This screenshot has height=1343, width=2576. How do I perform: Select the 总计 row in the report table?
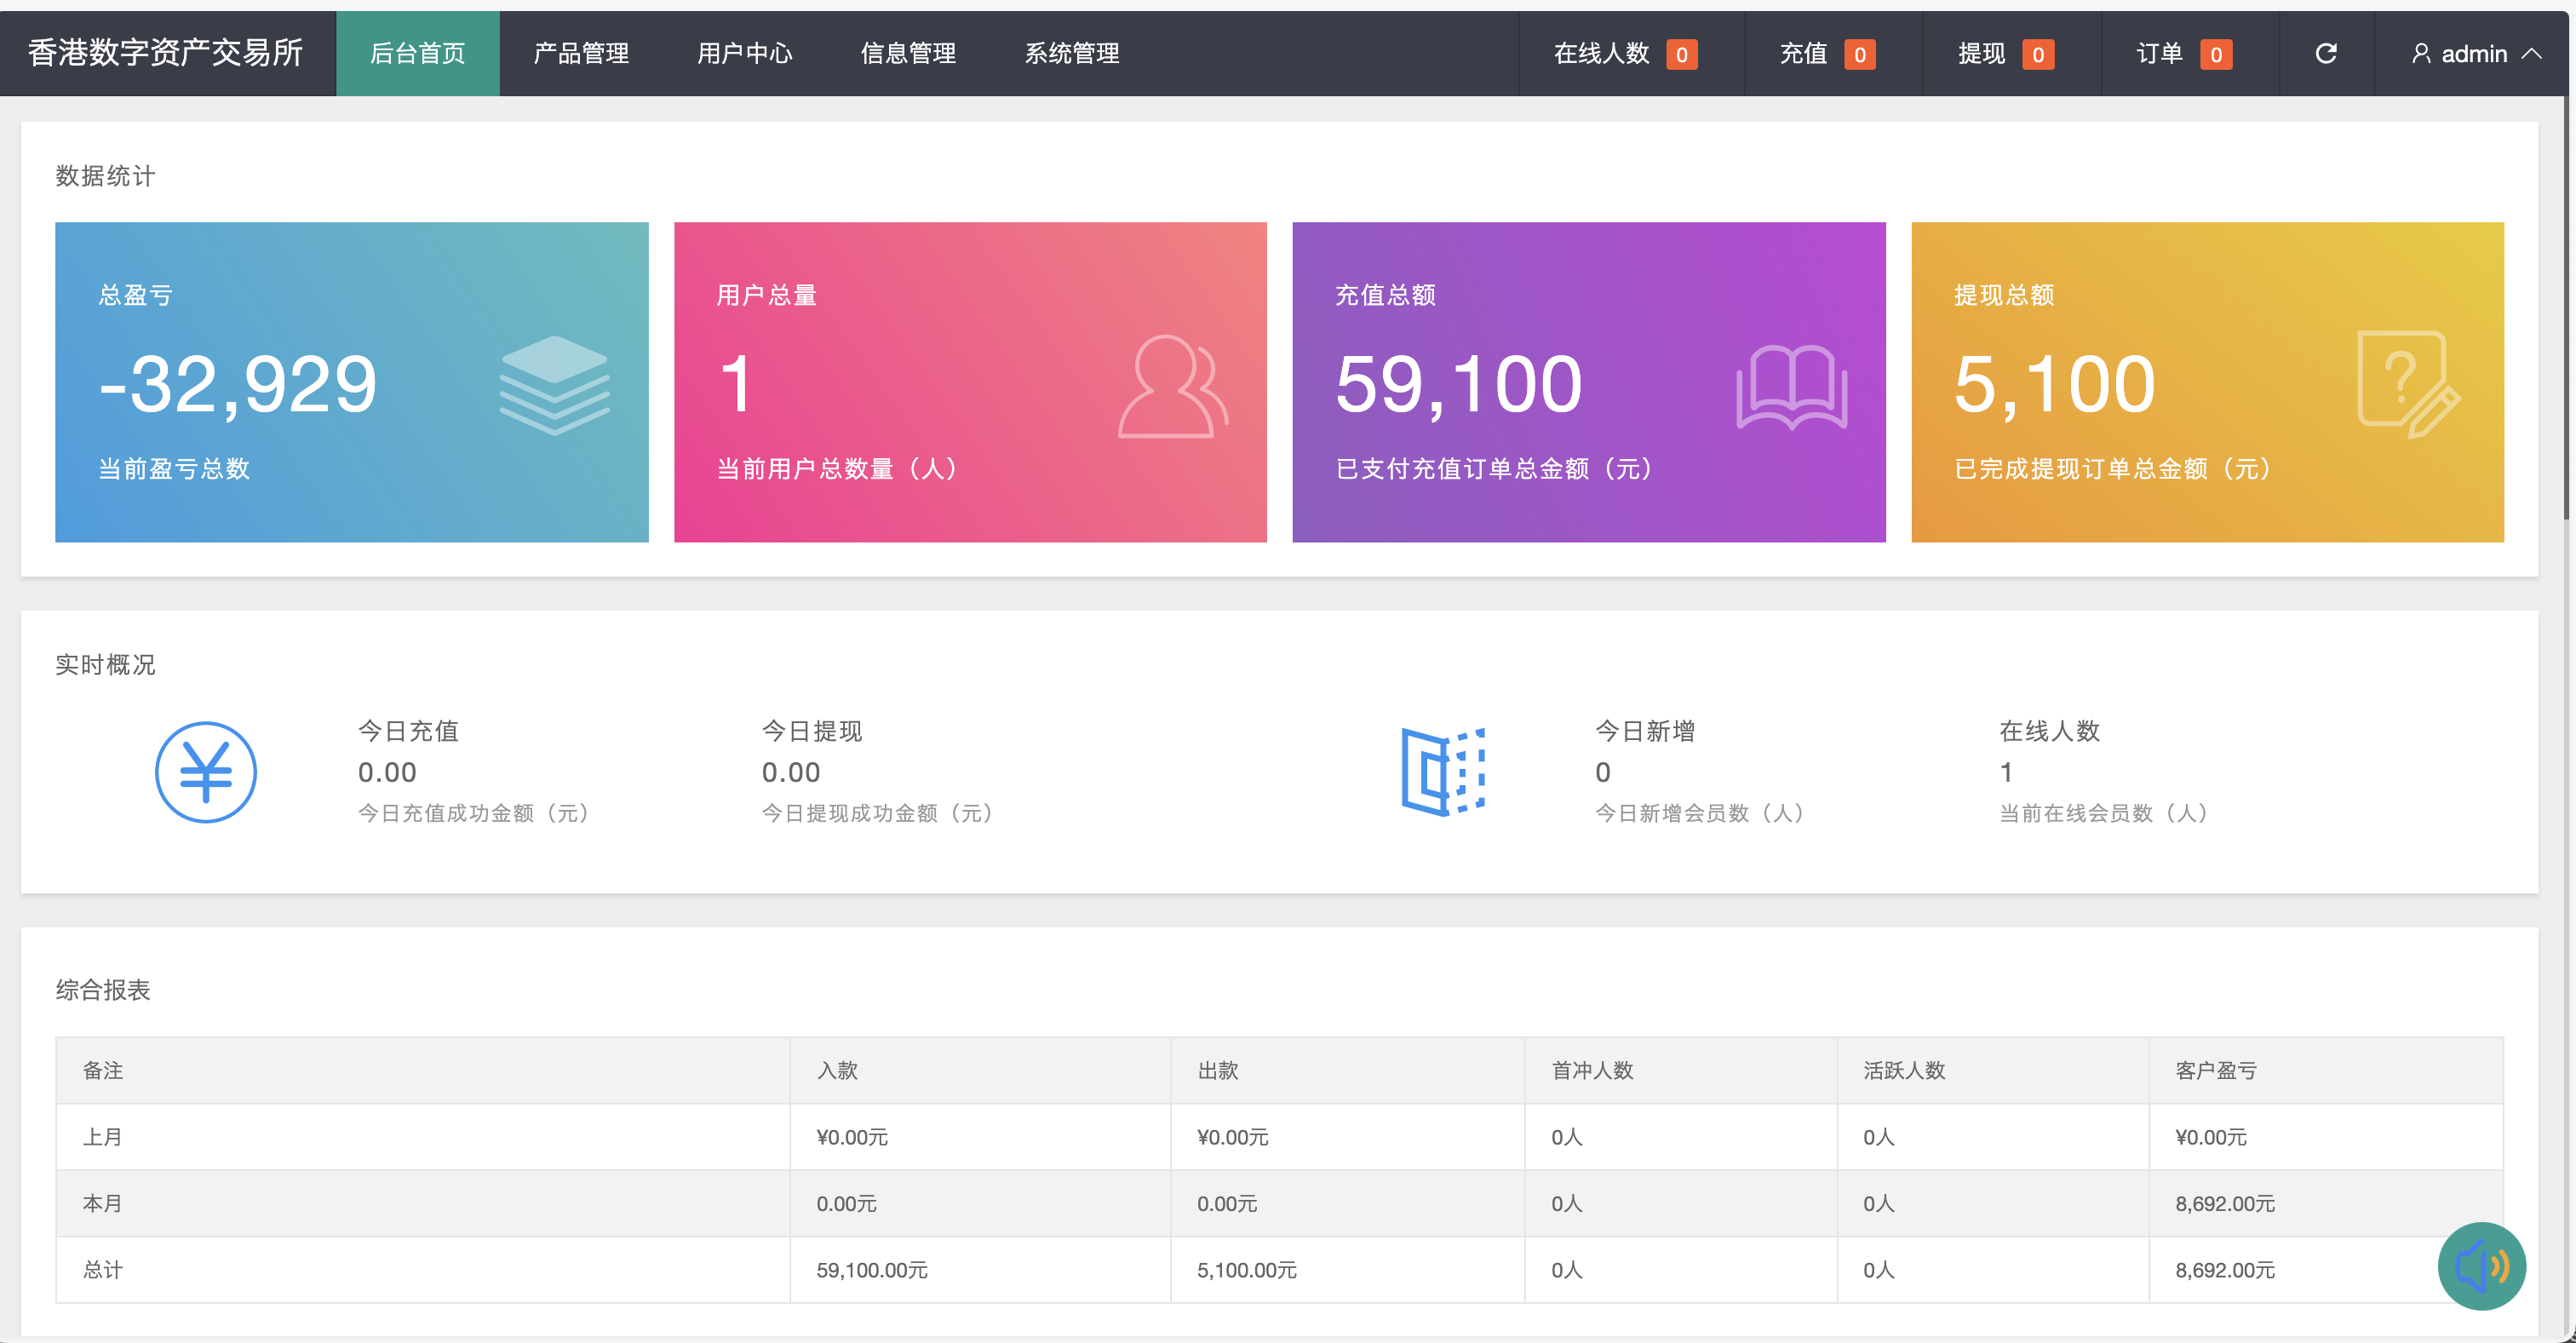[103, 1269]
